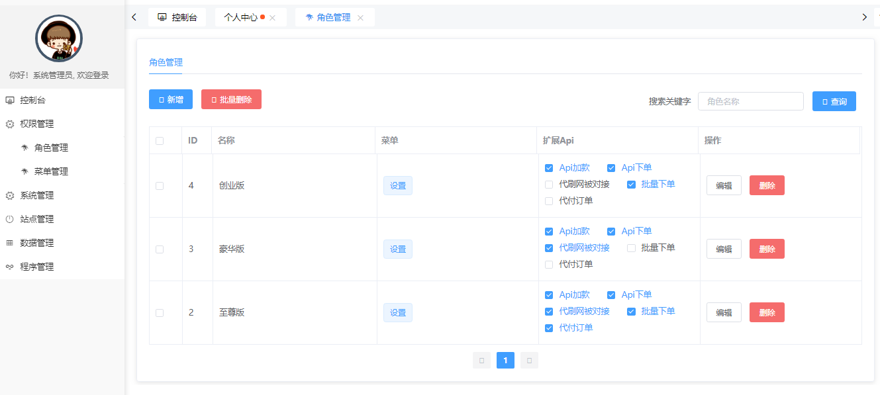
Task: Check the select-all checkbox in table header
Action: pyautogui.click(x=159, y=140)
